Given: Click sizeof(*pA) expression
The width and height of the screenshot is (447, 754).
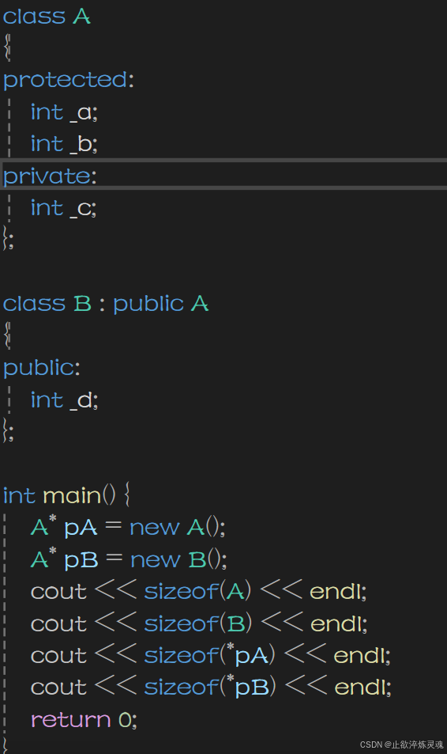Looking at the screenshot, I should [210, 655].
